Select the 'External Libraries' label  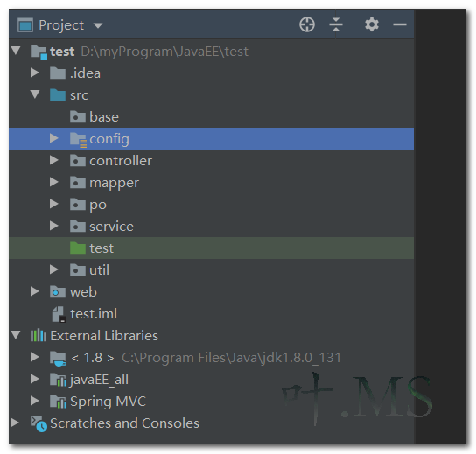click(x=104, y=336)
